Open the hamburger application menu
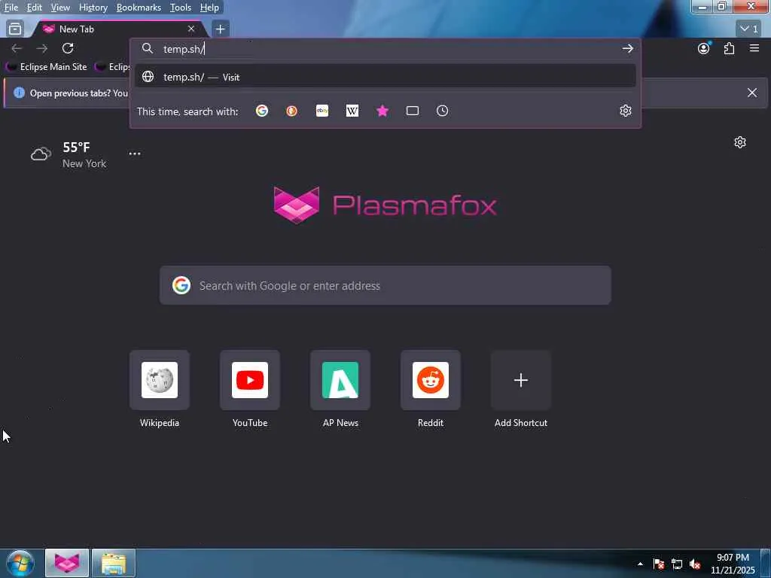 (754, 48)
